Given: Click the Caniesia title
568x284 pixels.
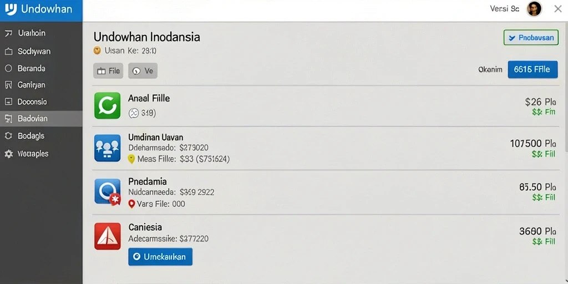Looking at the screenshot, I should coord(145,227).
